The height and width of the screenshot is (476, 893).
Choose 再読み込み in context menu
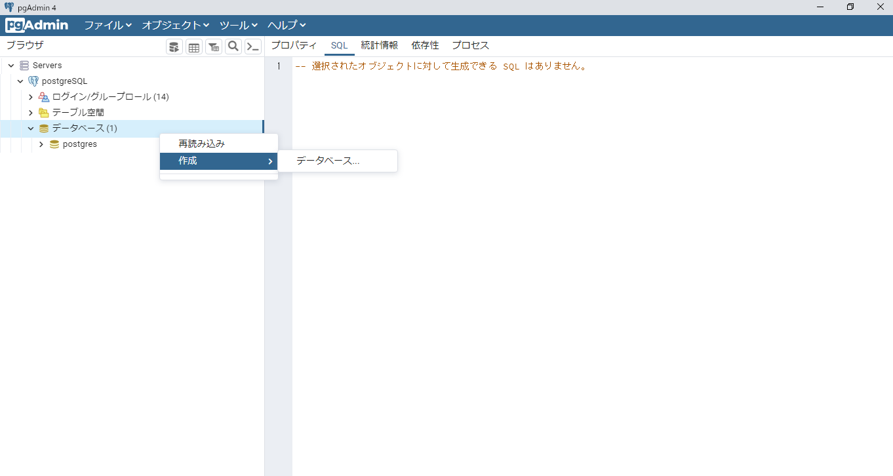click(x=219, y=144)
